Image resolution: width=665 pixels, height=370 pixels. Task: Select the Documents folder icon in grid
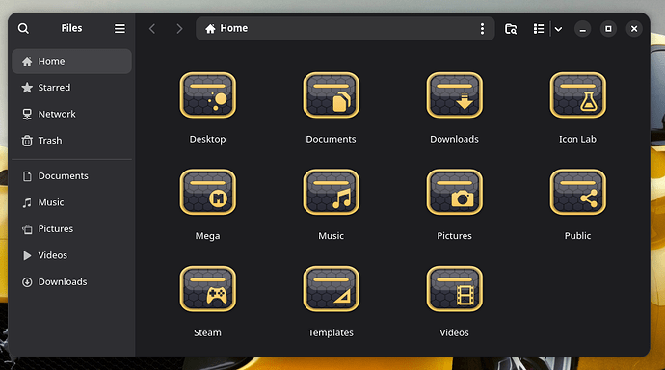(332, 95)
